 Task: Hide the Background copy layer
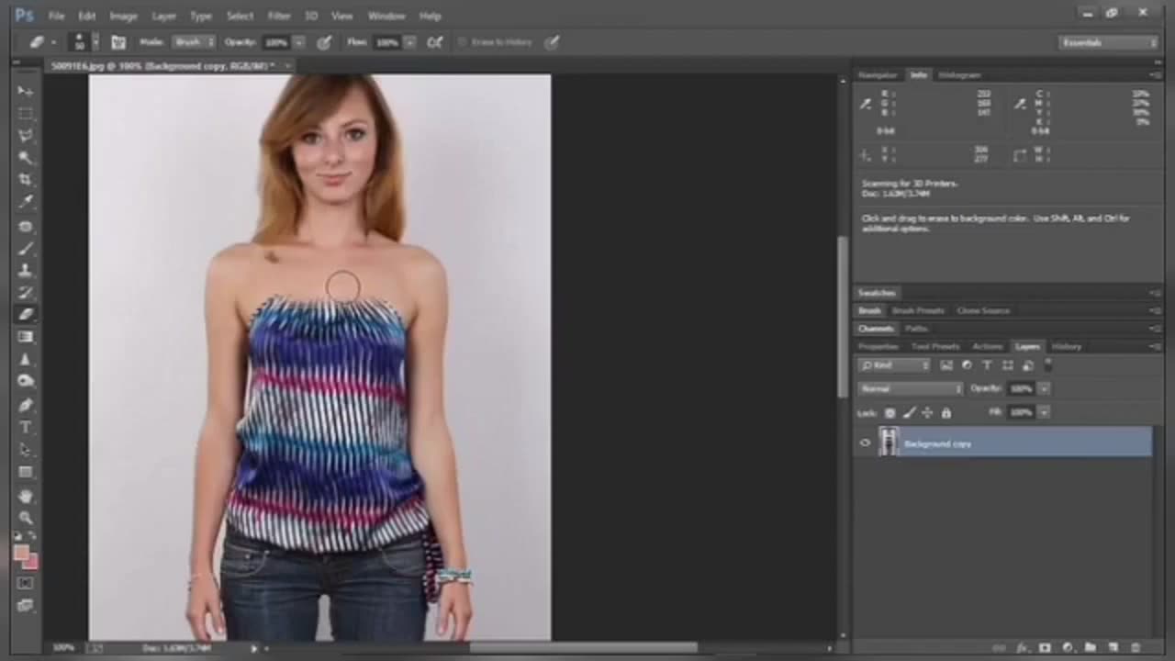[x=865, y=443]
